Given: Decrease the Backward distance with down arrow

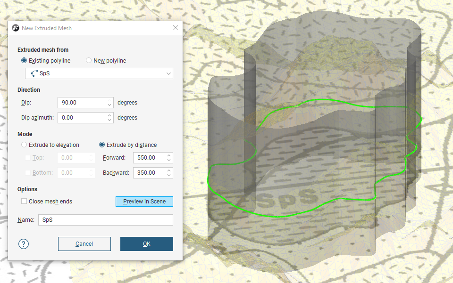Looking at the screenshot, I should pos(169,175).
